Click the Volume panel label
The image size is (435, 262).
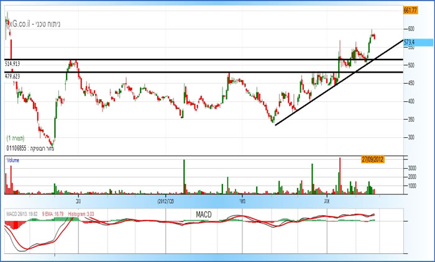pyautogui.click(x=13, y=160)
